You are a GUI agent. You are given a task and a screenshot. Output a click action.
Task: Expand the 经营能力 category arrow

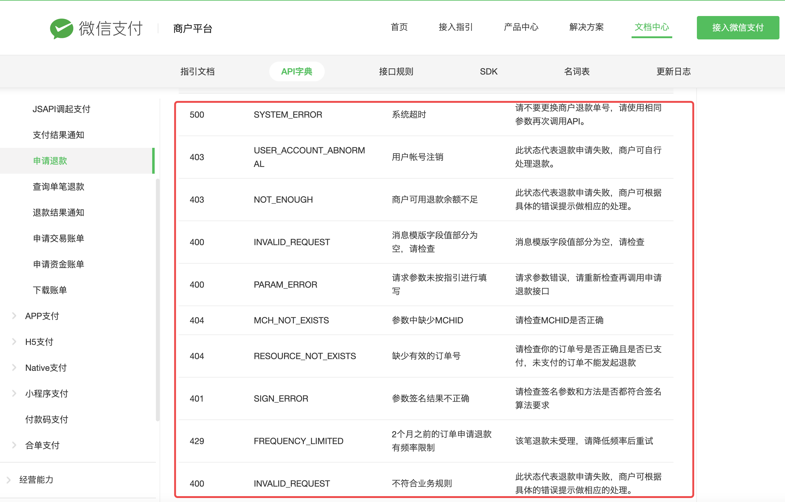(9, 480)
